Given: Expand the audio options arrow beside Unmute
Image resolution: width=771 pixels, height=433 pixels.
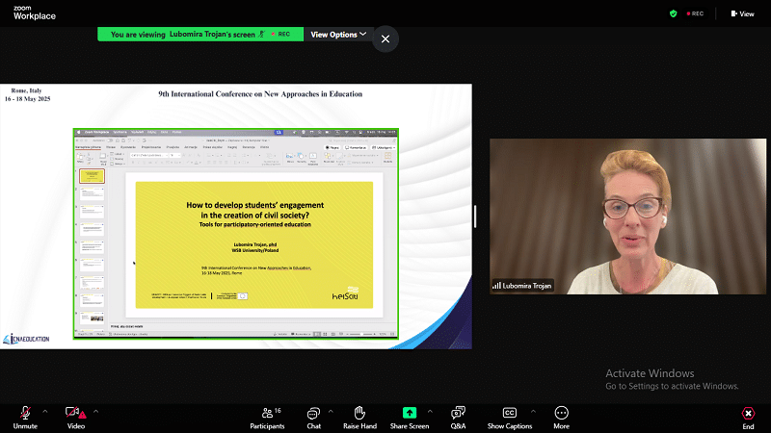Looking at the screenshot, I should 46,410.
